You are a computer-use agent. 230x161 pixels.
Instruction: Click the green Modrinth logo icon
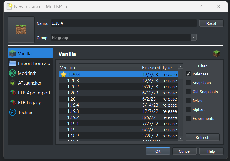tap(12, 73)
